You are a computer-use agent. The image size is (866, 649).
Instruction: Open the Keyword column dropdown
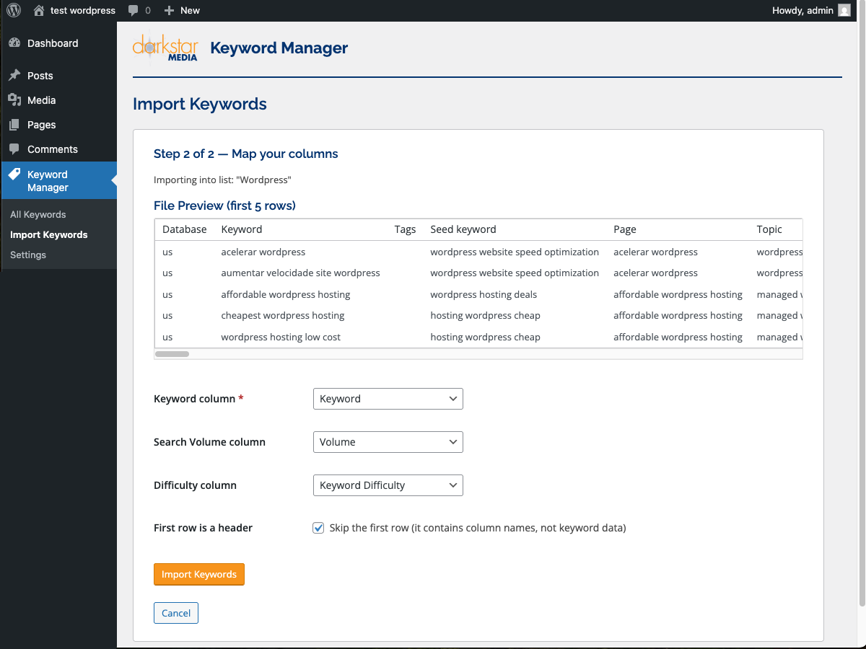tap(388, 398)
